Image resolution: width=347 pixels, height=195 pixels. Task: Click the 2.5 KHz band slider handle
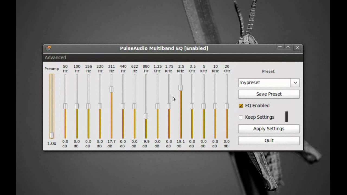180,88
